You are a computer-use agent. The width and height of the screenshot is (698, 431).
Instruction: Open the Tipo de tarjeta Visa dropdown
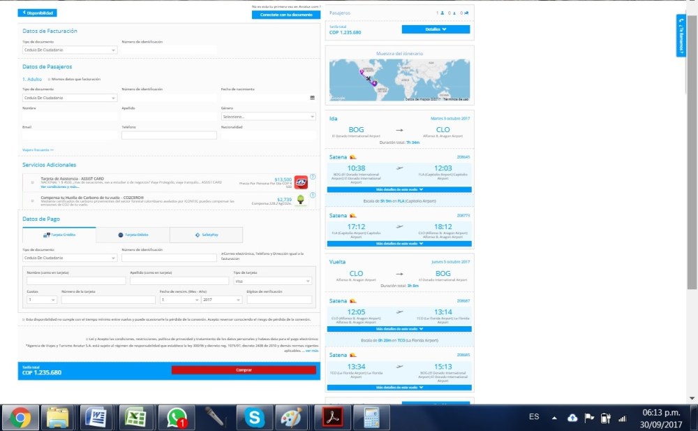tap(272, 281)
